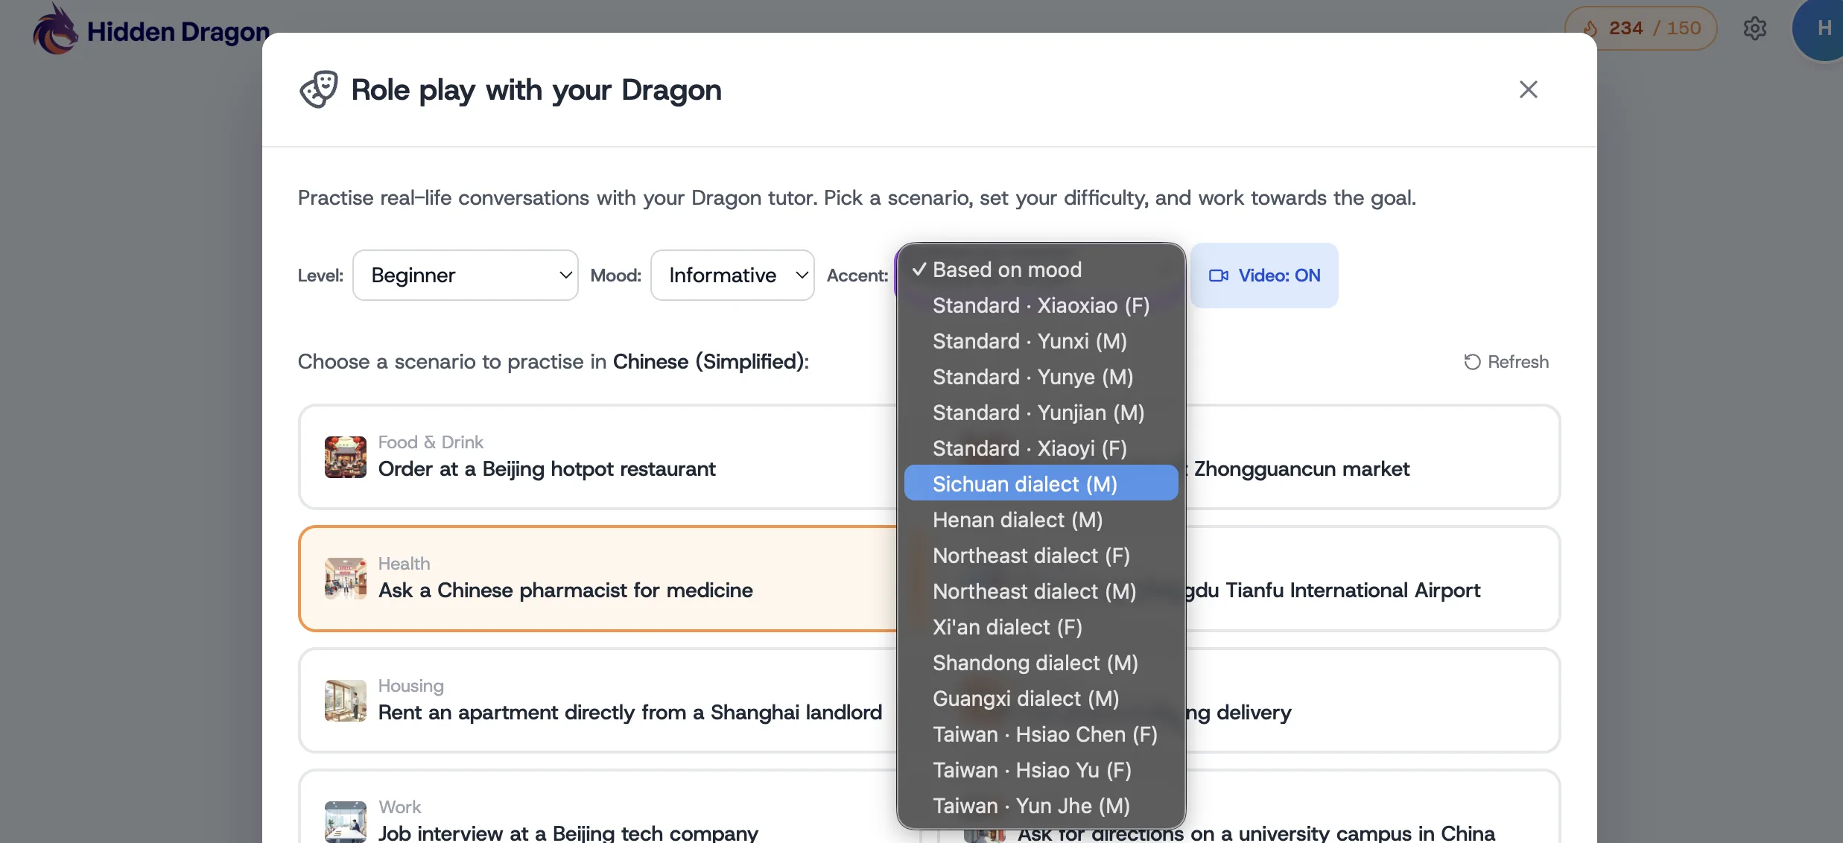Click the hotpot restaurant scenario thumbnail
This screenshot has width=1843, height=843.
345,457
